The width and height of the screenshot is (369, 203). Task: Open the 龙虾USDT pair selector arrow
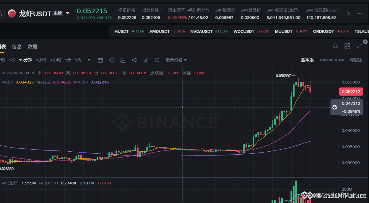point(68,13)
